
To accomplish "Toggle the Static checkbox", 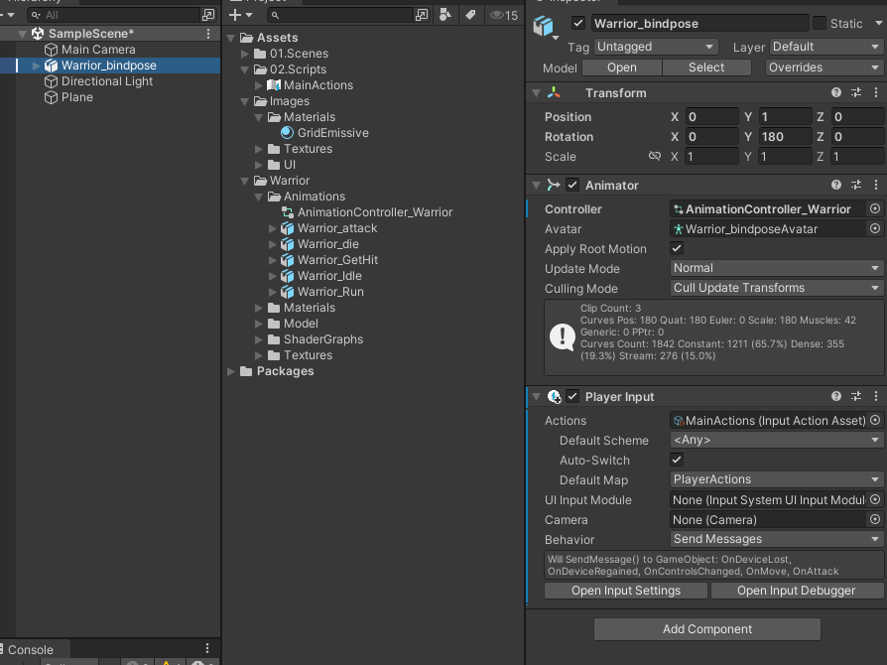I will click(820, 23).
